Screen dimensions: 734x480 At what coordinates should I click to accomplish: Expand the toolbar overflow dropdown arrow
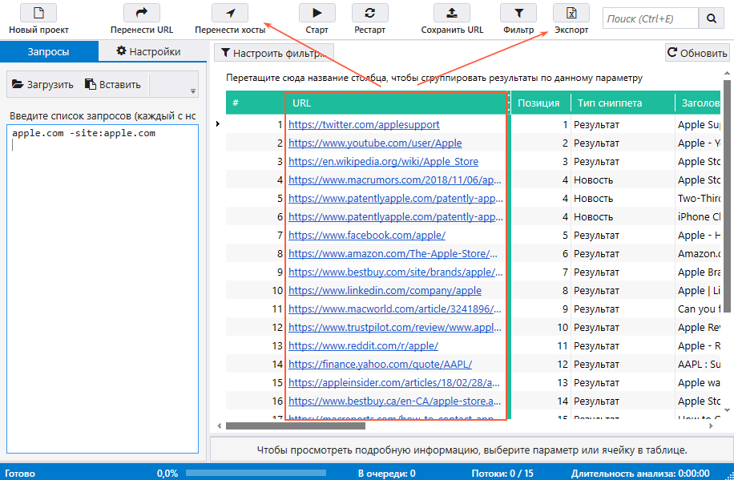pos(192,91)
